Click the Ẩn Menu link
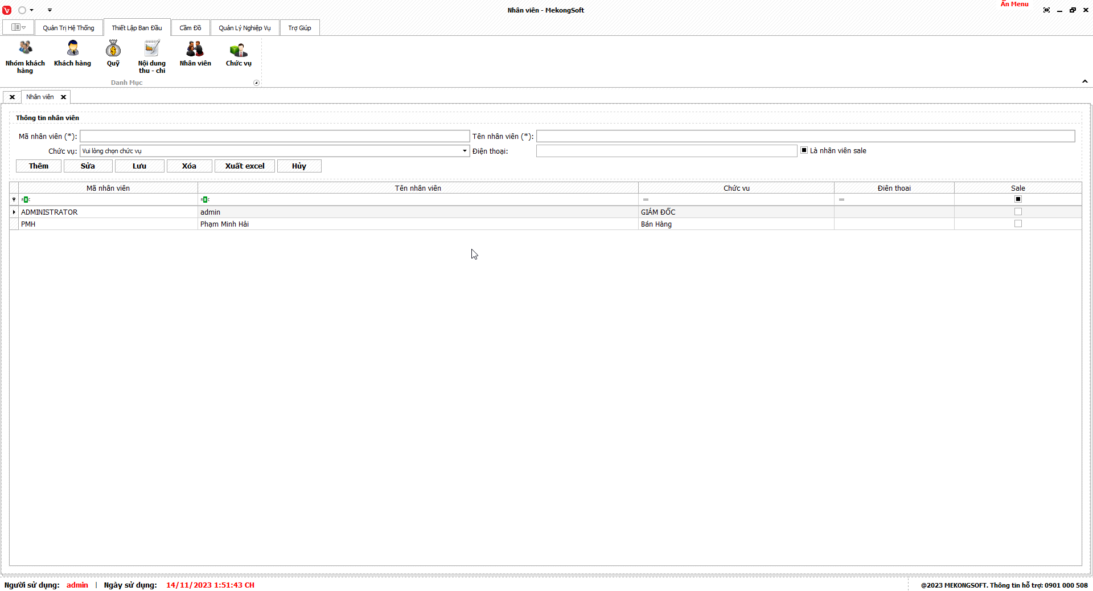 click(x=1014, y=4)
